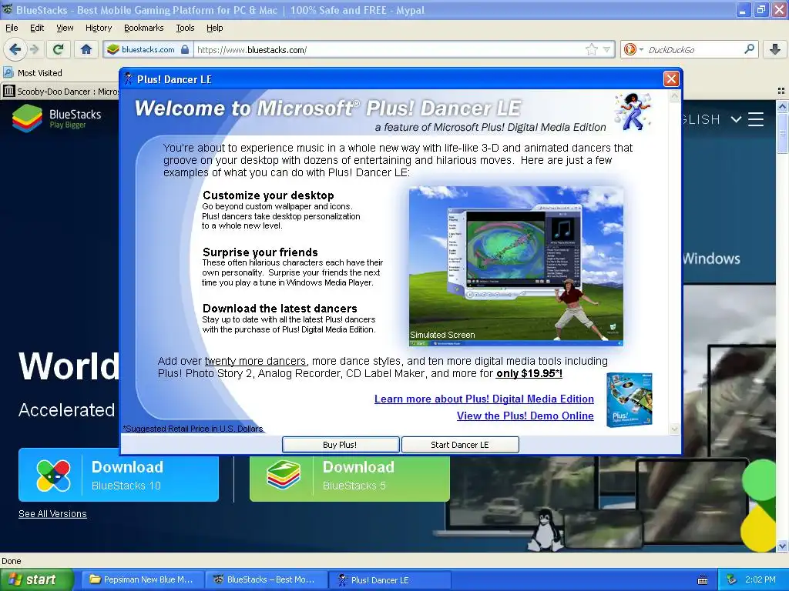
Task: Open the Help menu
Action: coord(215,28)
